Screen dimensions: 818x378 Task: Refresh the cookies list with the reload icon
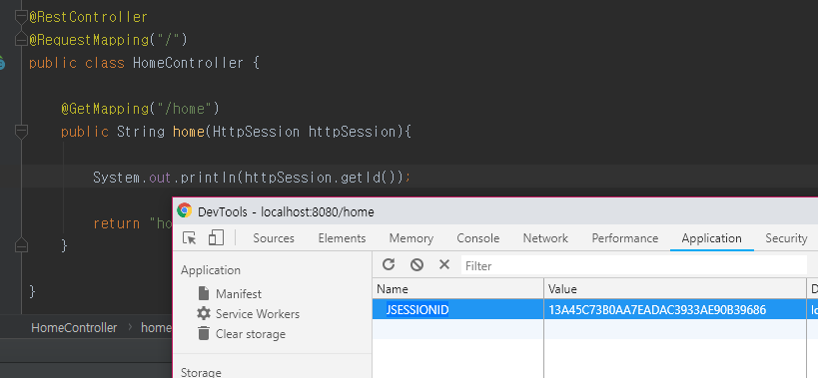[x=389, y=264]
